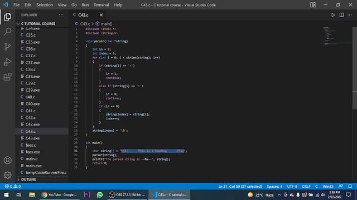The height and width of the screenshot is (200, 357).
Task: Open Manage gear settings icon
Action: (7, 175)
